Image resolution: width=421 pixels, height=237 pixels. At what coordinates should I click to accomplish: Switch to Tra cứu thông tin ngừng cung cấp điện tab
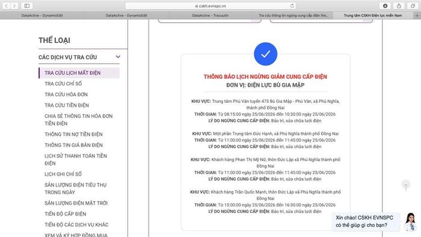(x=293, y=16)
